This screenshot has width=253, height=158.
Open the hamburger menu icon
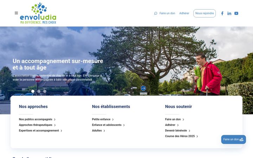coord(16,13)
